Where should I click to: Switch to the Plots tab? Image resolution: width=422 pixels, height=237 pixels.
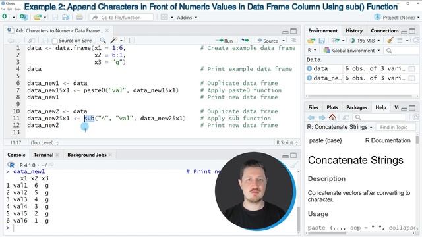(x=332, y=107)
